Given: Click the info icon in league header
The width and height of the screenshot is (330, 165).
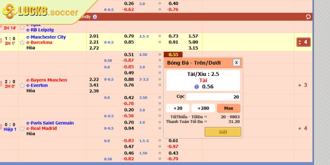Looking at the screenshot, I should pyautogui.click(x=95, y=17).
